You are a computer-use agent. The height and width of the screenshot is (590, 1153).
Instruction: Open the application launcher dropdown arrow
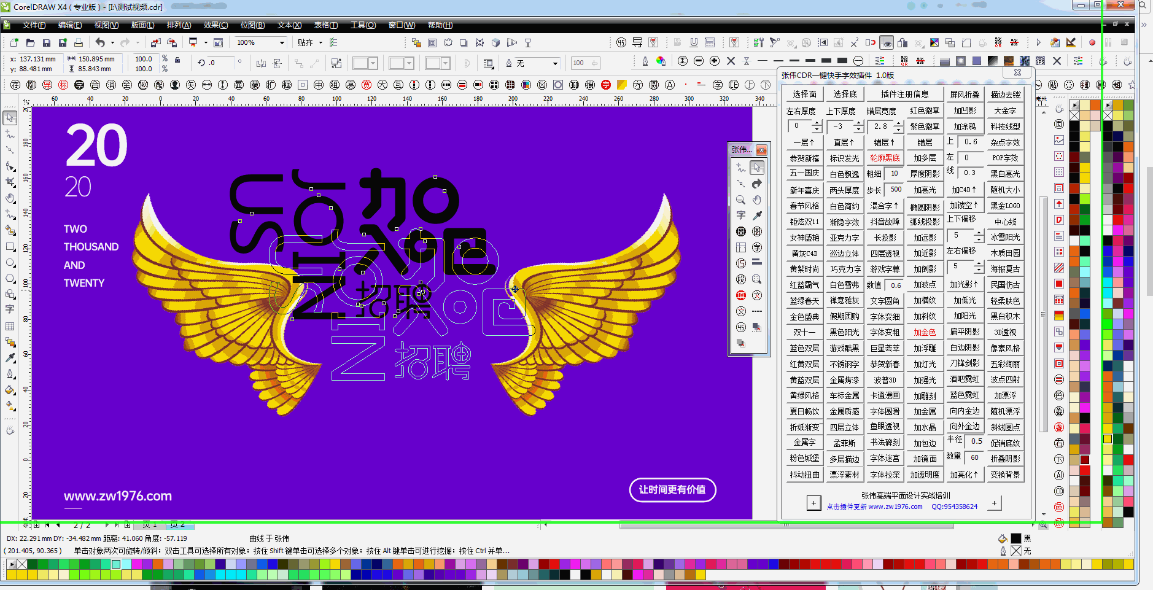pyautogui.click(x=205, y=43)
